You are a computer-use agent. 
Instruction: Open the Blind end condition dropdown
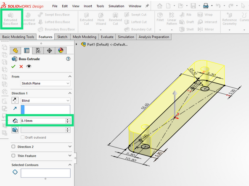point(45,101)
